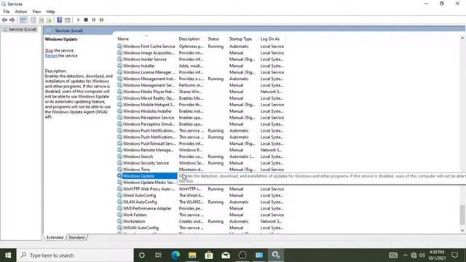Click the gear icon beside Windows Search
The image size is (466, 262).
119,156
